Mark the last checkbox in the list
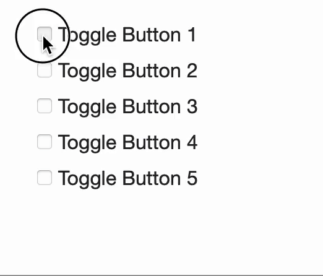Screen dimensions: 323x276 click(45, 178)
